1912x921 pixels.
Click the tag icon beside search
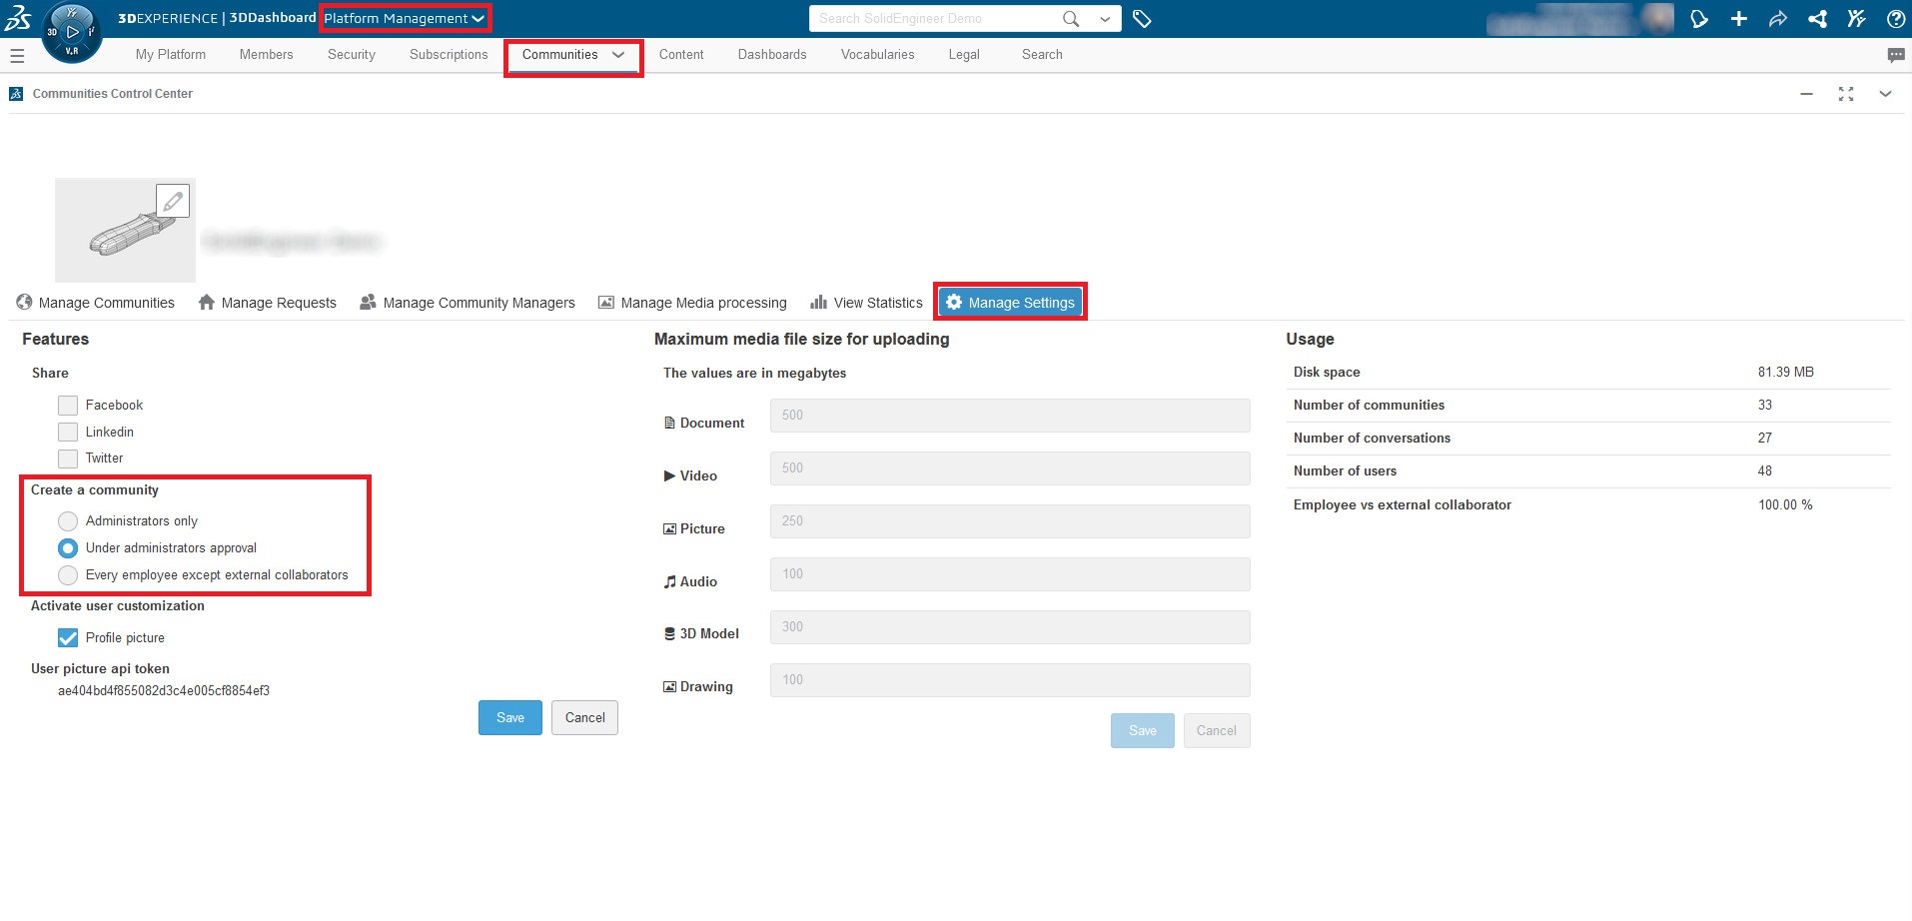[x=1142, y=19]
